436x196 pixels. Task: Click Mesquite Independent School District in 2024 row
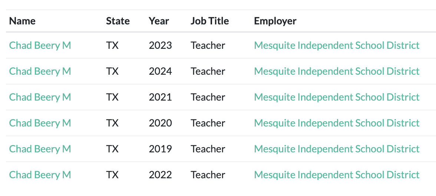click(336, 71)
